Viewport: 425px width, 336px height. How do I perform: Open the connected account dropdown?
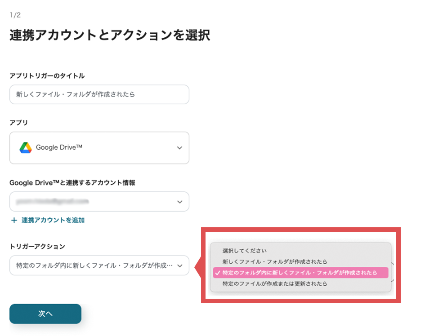[x=99, y=202]
